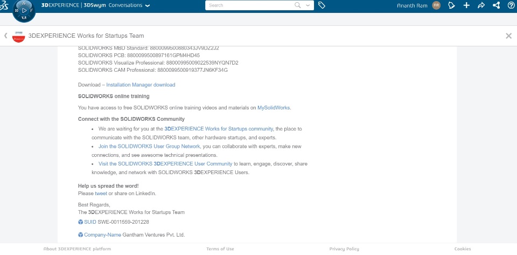Open the communities network icon
The width and height of the screenshot is (517, 255).
[496, 5]
